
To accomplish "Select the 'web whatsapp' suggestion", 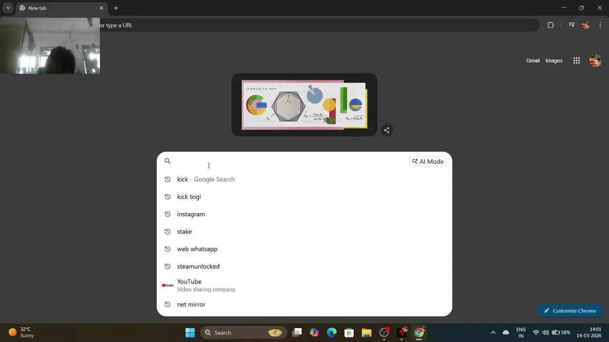I will pos(304,249).
